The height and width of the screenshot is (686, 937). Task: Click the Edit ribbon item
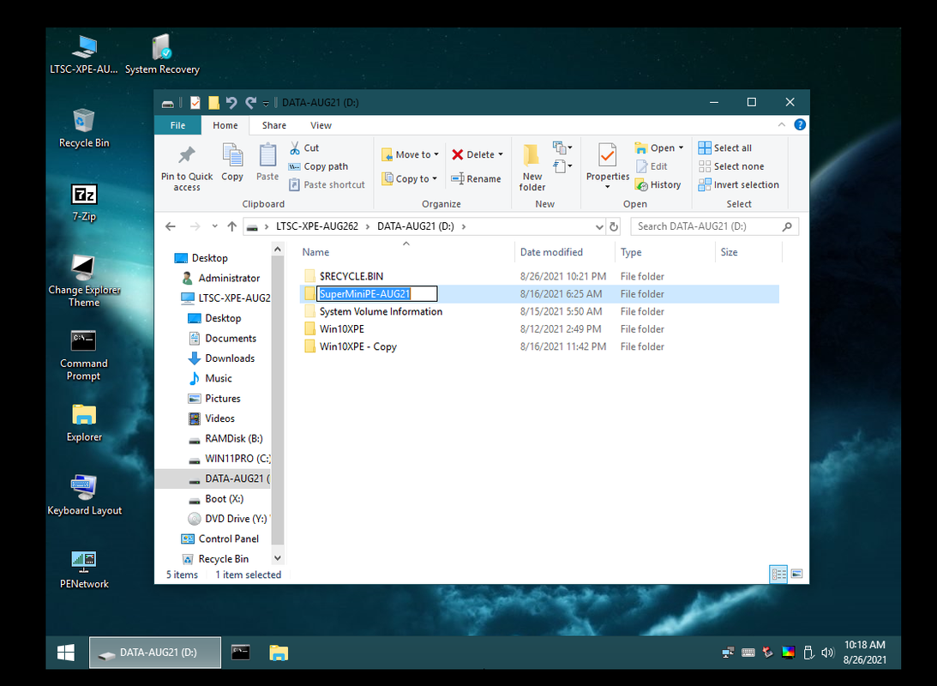(652, 166)
